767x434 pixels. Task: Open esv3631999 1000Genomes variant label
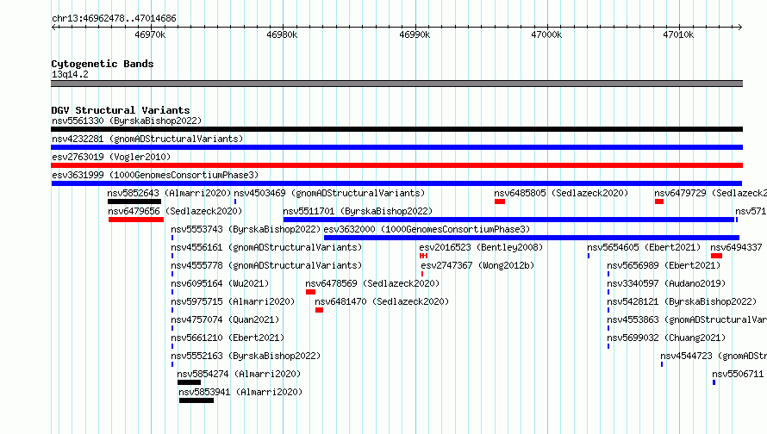tap(155, 175)
